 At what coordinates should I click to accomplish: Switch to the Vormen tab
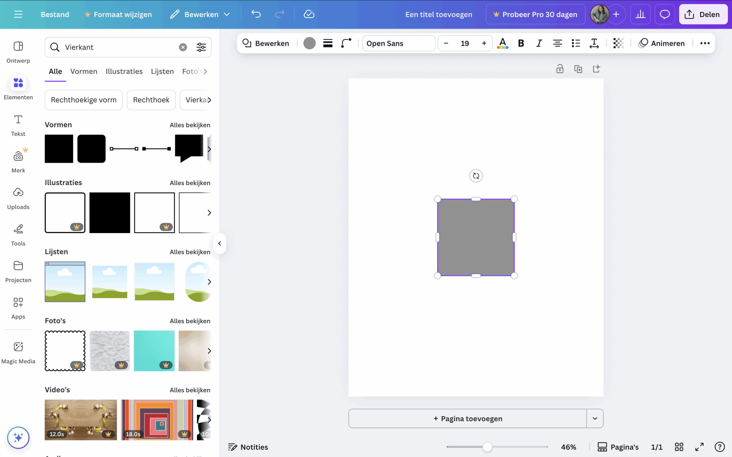(84, 71)
